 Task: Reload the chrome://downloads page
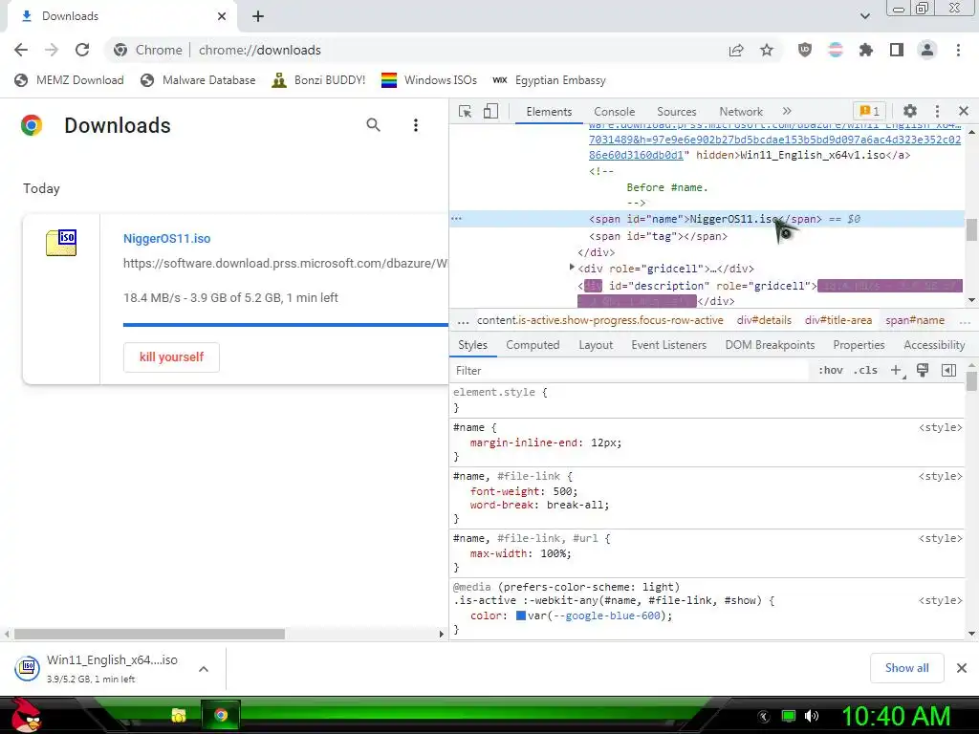pos(82,50)
